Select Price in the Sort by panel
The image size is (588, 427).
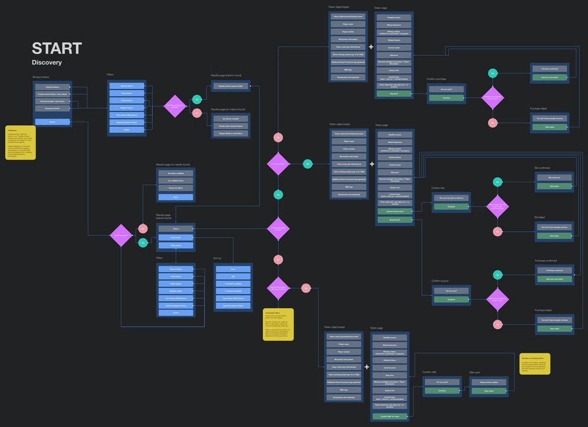[233, 269]
